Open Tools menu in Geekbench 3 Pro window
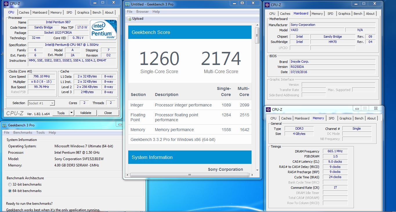Viewport: 396px width, 212px height. click(x=40, y=133)
